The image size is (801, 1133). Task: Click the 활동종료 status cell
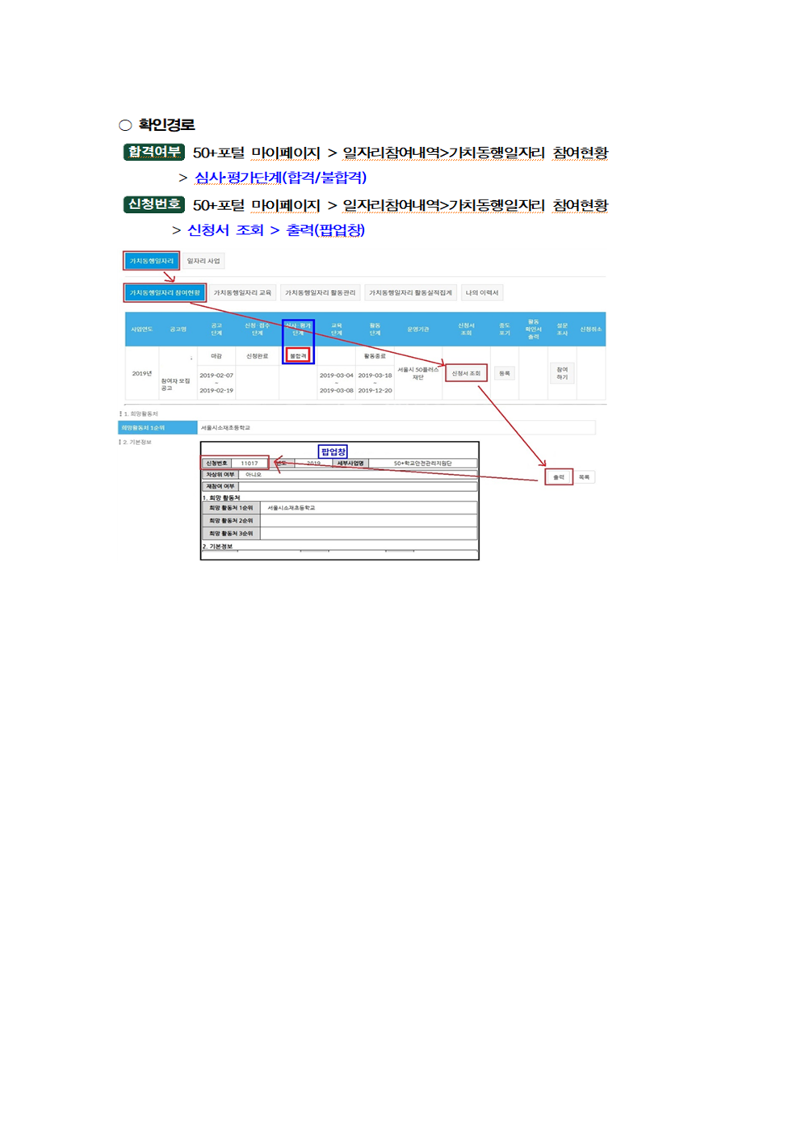(375, 355)
